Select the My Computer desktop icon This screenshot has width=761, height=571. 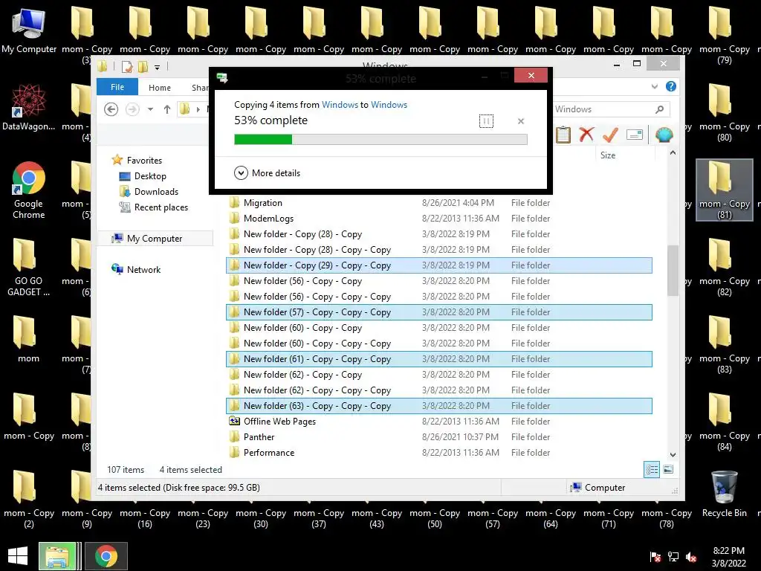pyautogui.click(x=29, y=30)
